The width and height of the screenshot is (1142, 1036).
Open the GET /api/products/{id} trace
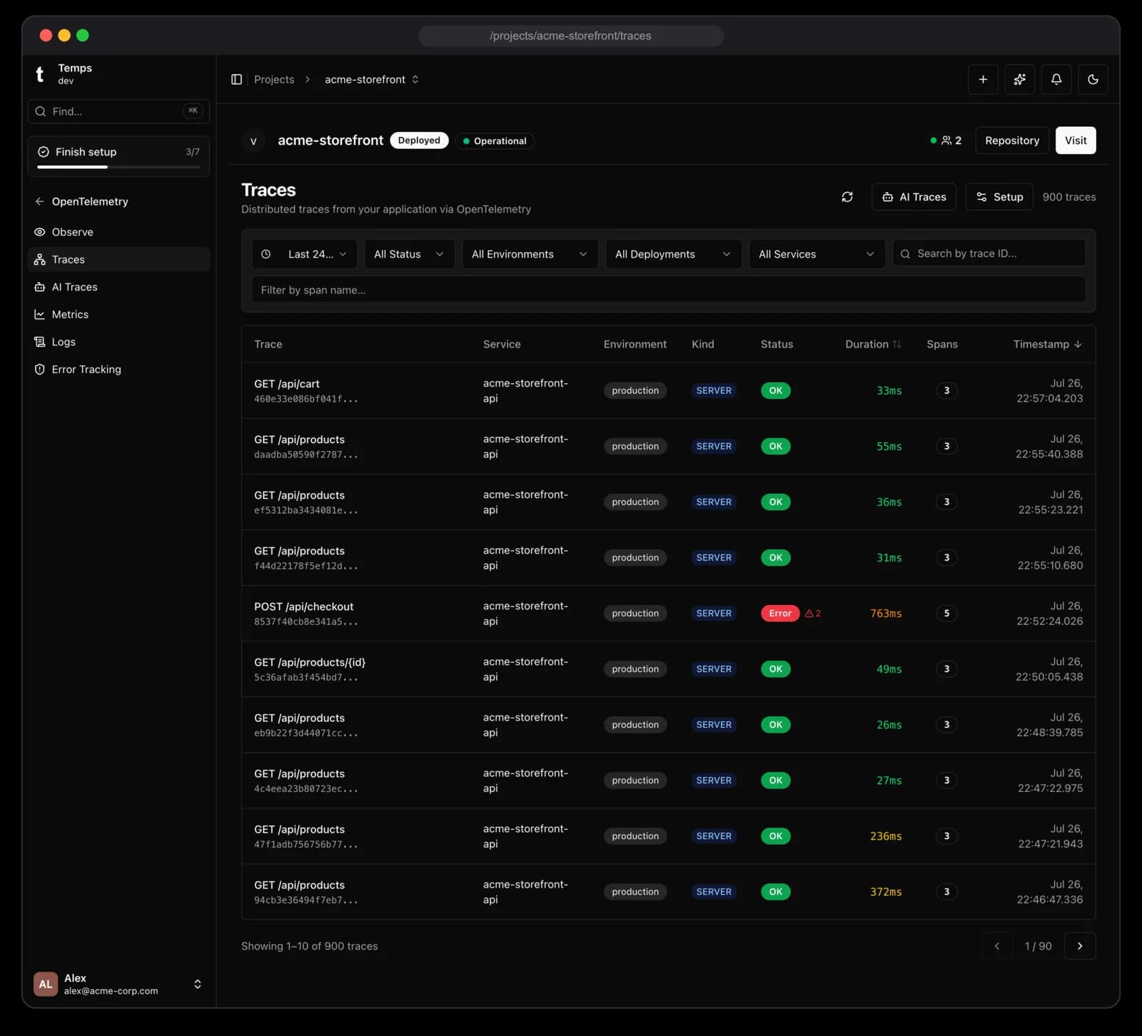tap(668, 669)
